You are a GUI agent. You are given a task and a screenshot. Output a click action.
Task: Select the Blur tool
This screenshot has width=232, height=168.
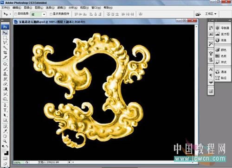(5, 94)
